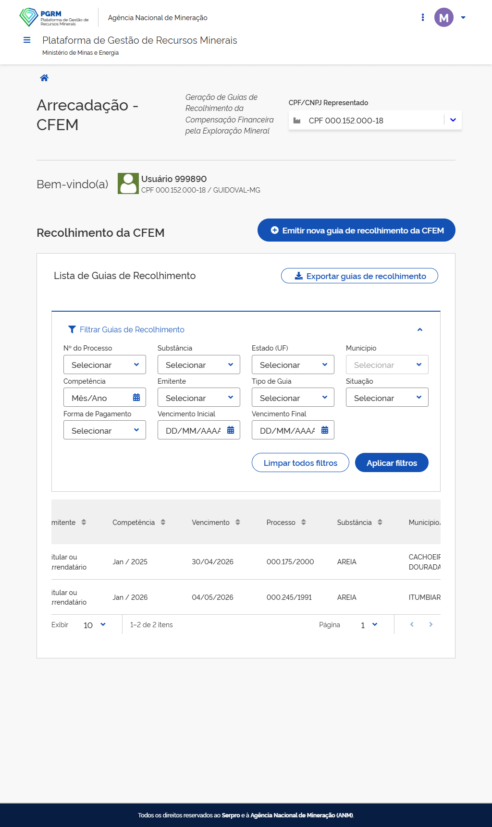Open the Tipo de Guia dropdown
The height and width of the screenshot is (827, 492).
coord(293,398)
